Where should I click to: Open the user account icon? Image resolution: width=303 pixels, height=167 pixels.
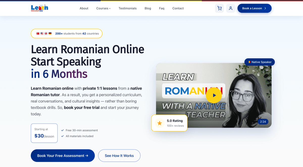(x=231, y=8)
